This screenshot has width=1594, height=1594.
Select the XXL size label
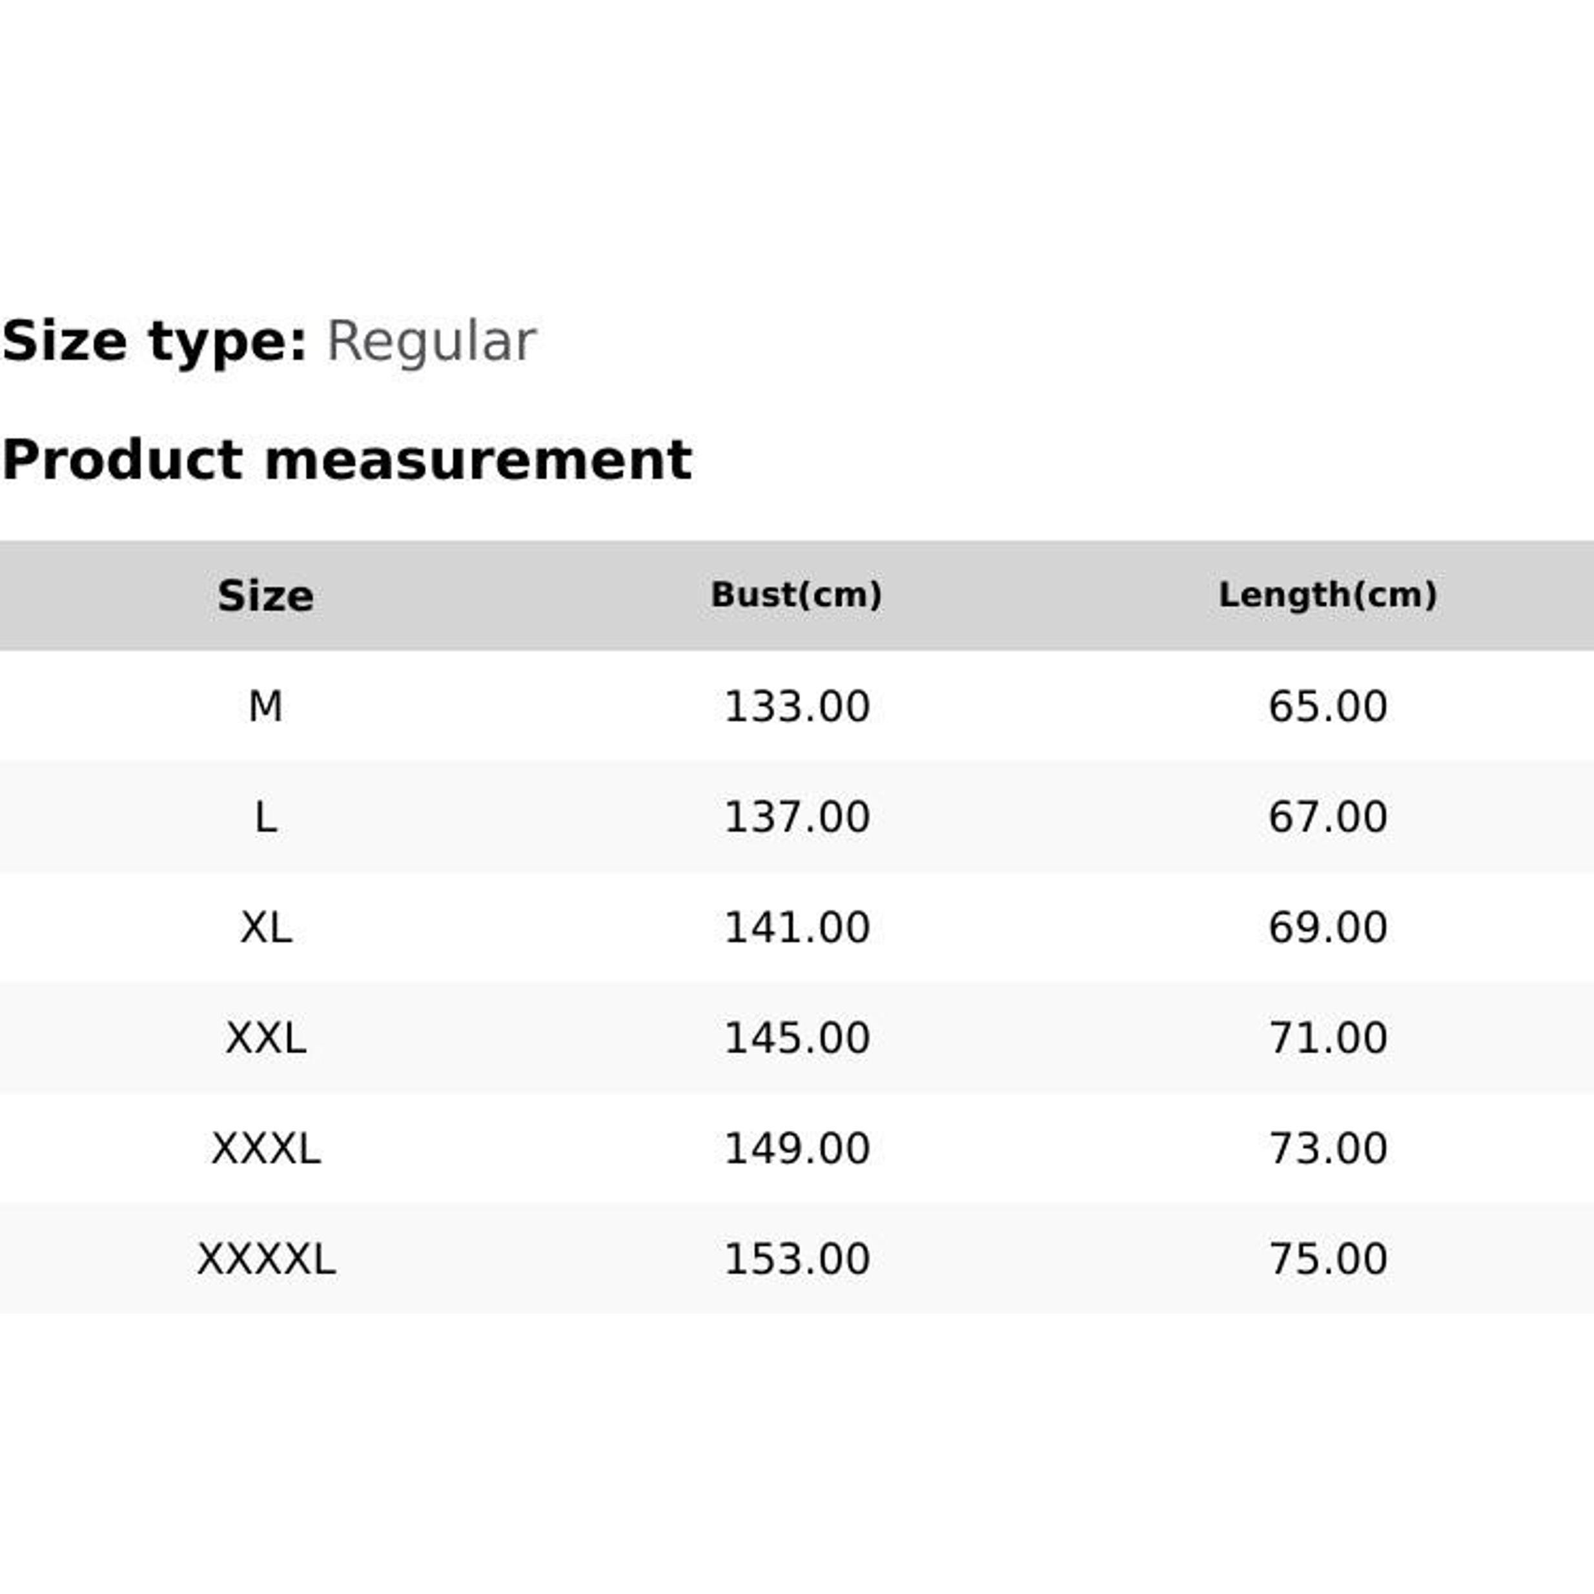pyautogui.click(x=265, y=1038)
